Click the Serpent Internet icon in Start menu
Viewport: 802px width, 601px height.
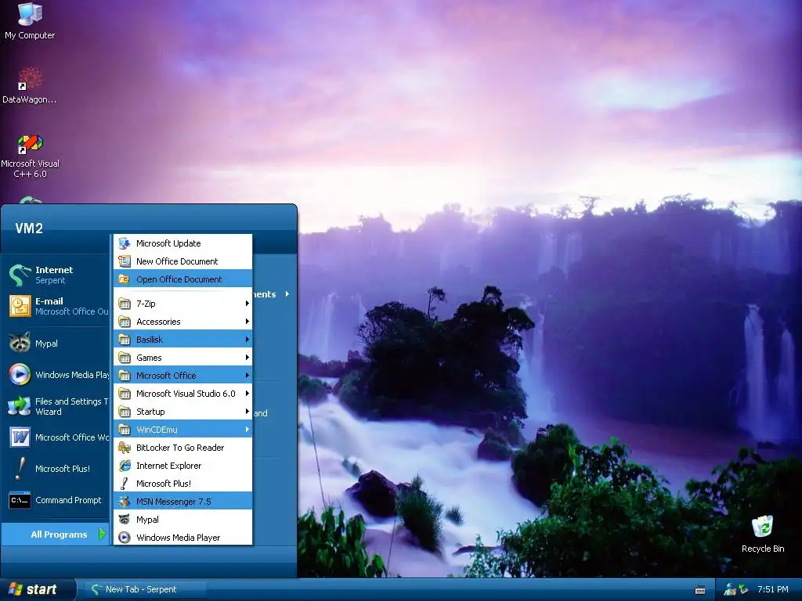[x=20, y=275]
